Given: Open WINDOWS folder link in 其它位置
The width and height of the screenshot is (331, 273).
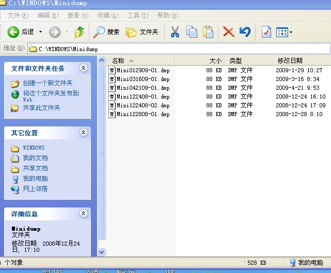Looking at the screenshot, I should click(x=34, y=148).
